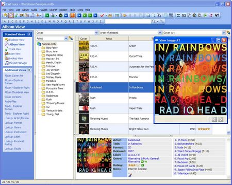Collapse the Standard Views panel
Viewport: 232px width, 185px height.
(x=29, y=34)
